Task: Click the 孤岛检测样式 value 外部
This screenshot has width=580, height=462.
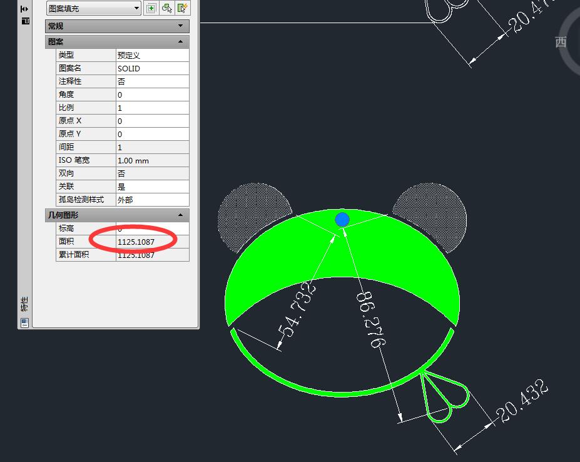Action: click(152, 200)
